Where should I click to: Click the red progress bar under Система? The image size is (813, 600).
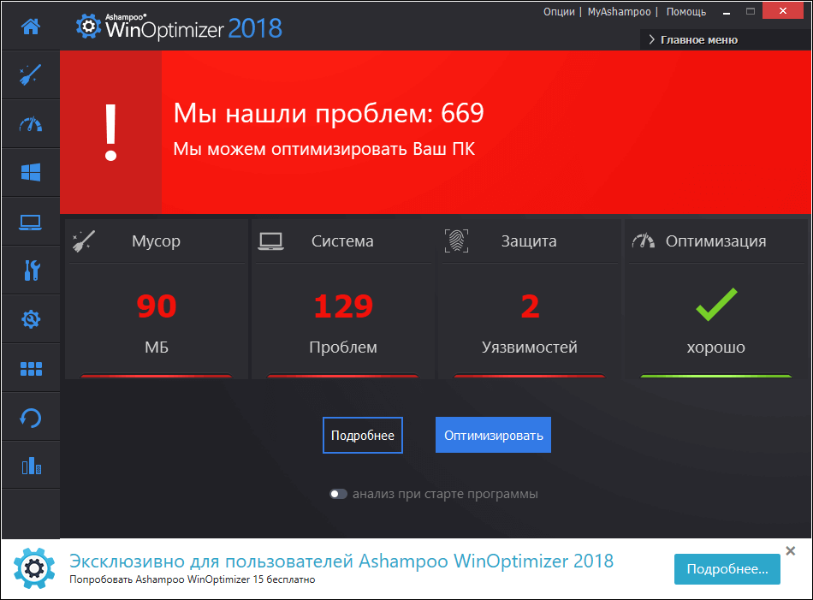342,376
